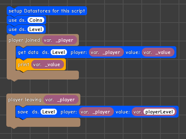Edit the Level field in save block
Image resolution: width=186 pixels, height=139 pixels.
(x=49, y=112)
